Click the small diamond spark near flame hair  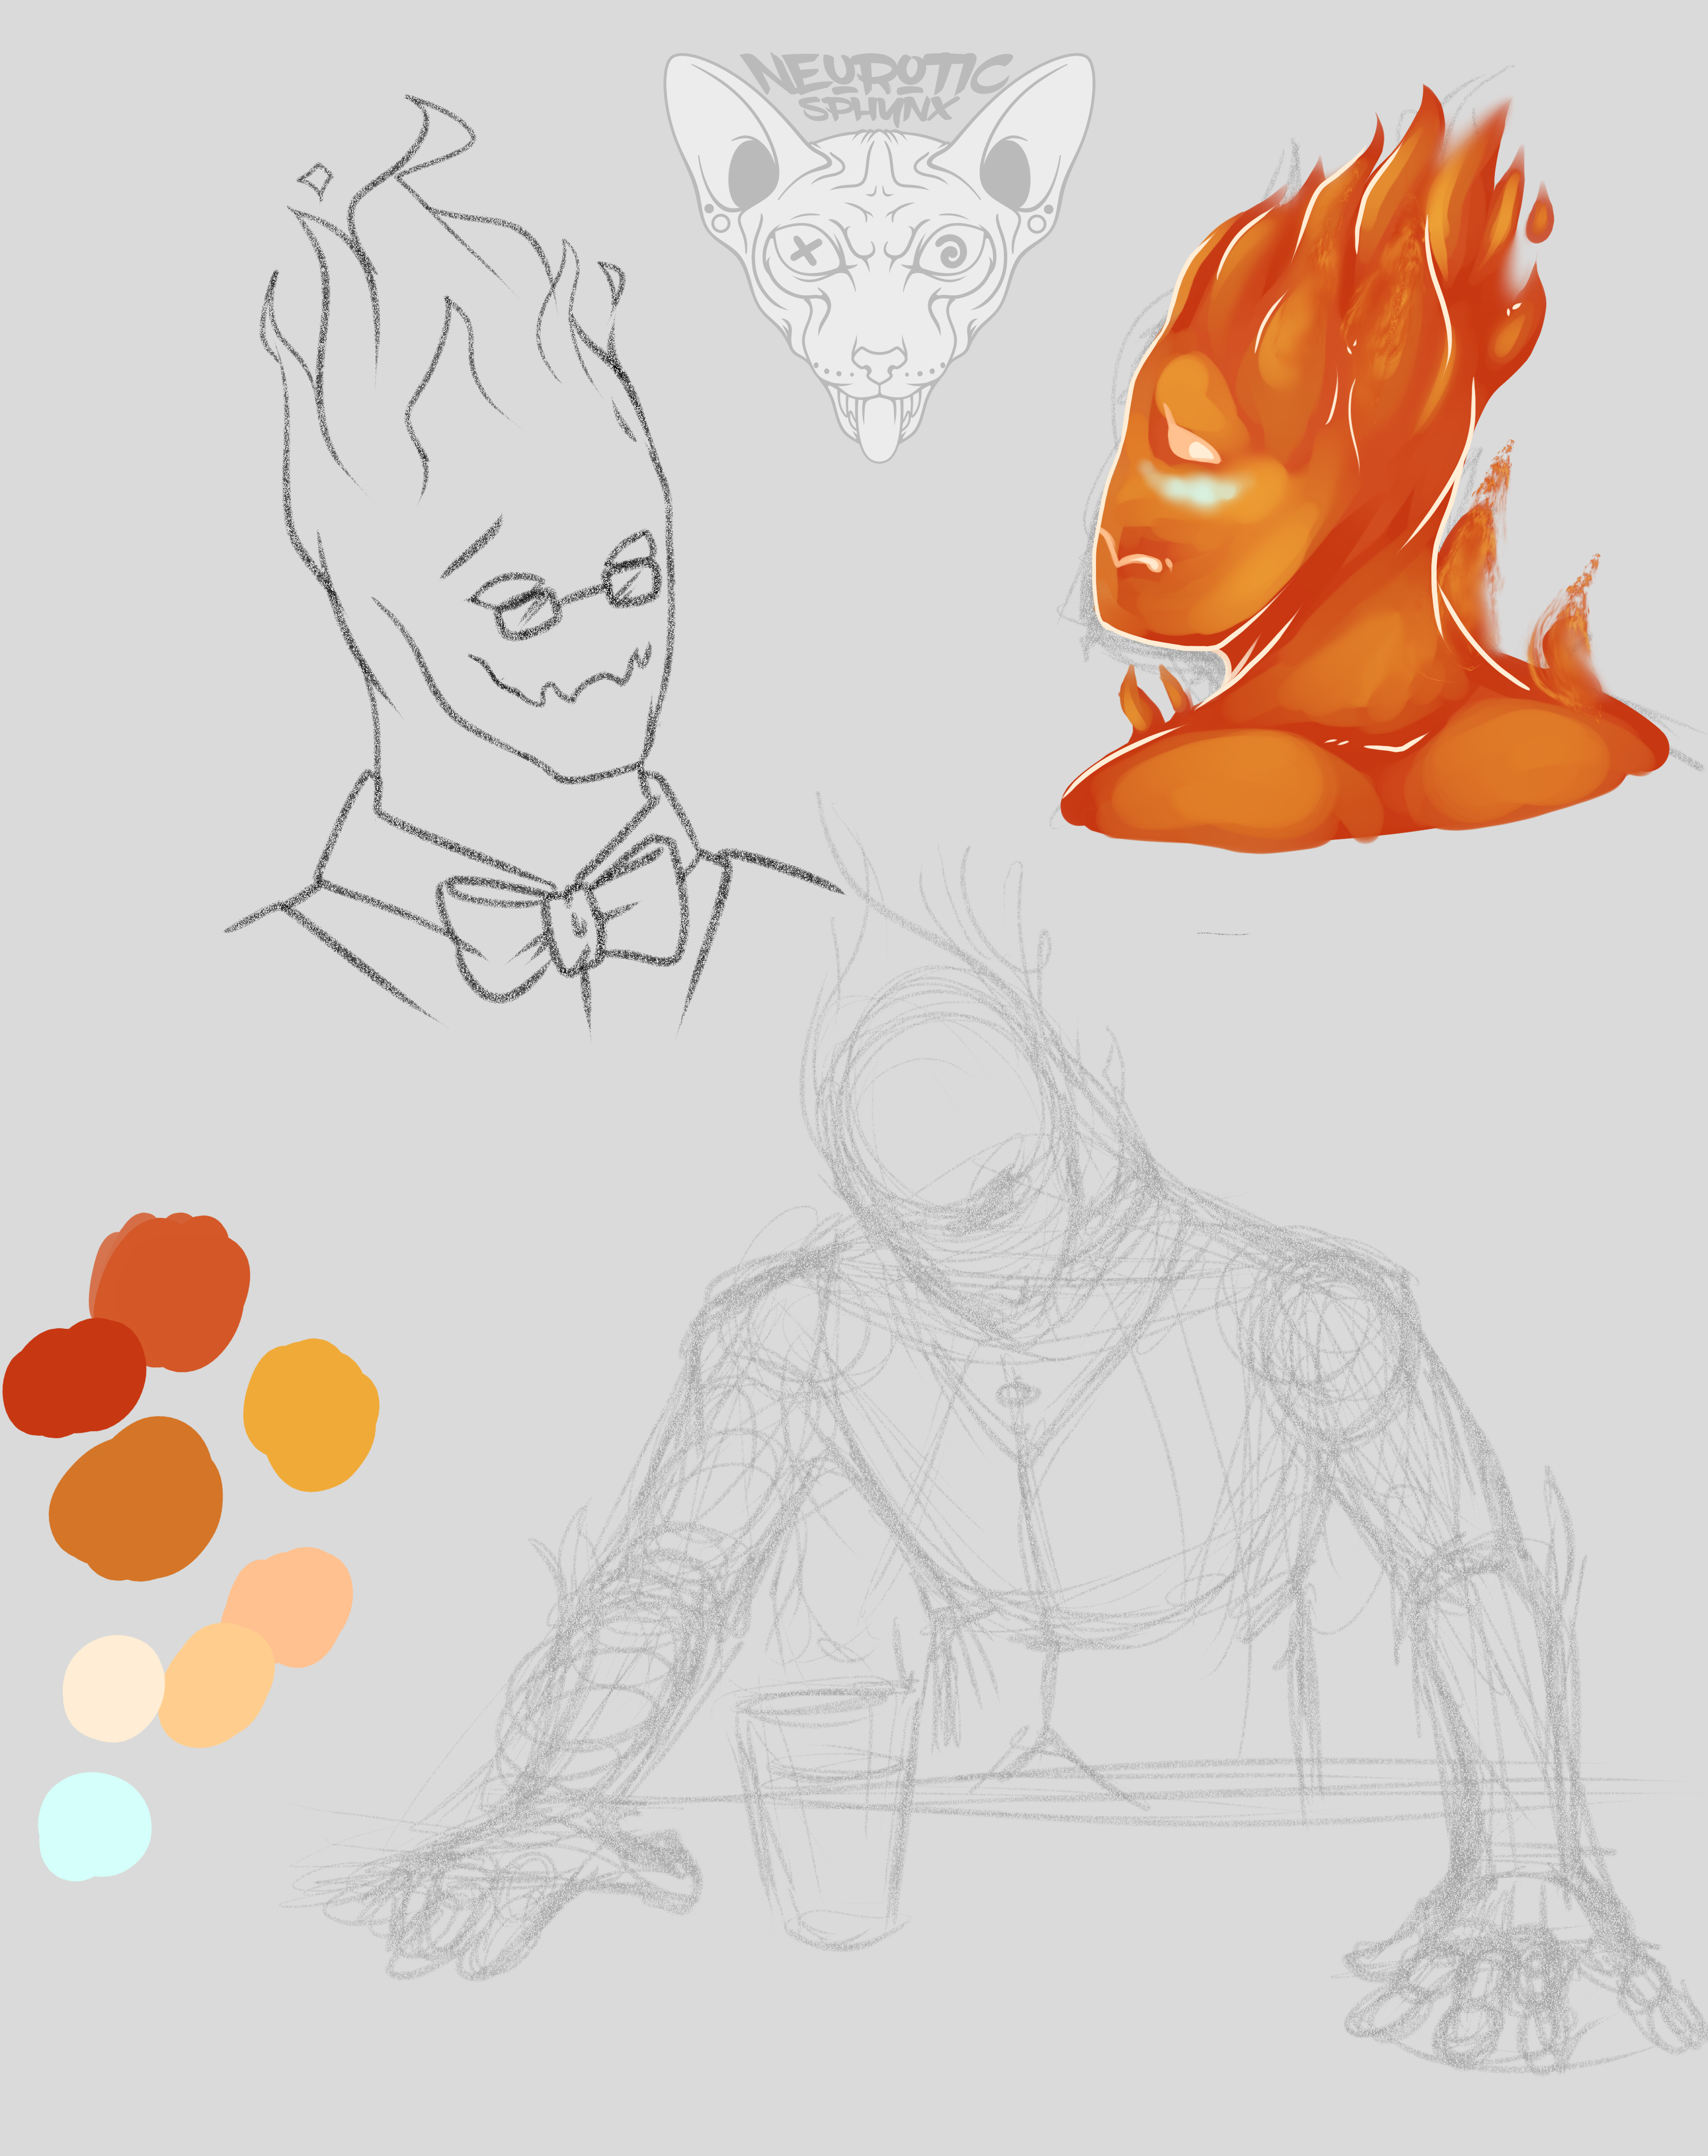(x=317, y=181)
